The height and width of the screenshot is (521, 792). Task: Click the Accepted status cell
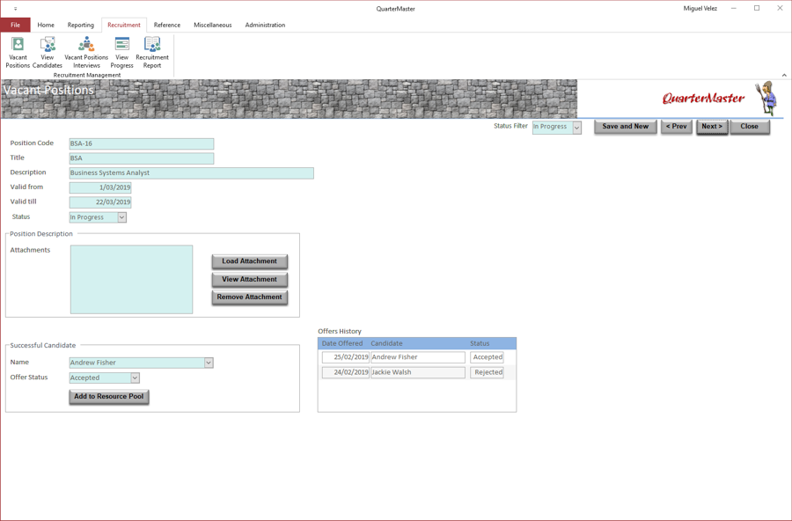pos(487,357)
